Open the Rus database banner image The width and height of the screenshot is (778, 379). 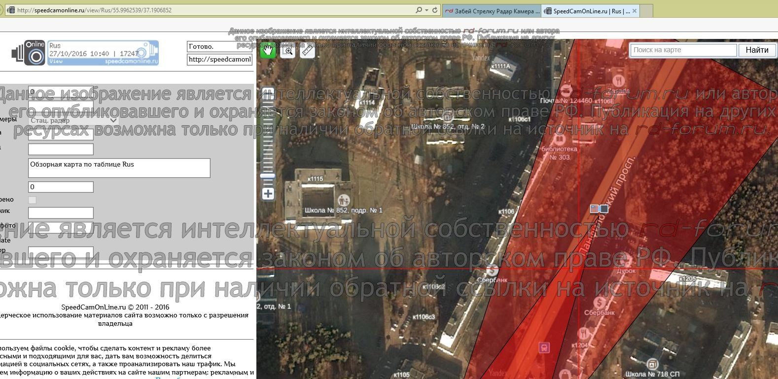[103, 53]
